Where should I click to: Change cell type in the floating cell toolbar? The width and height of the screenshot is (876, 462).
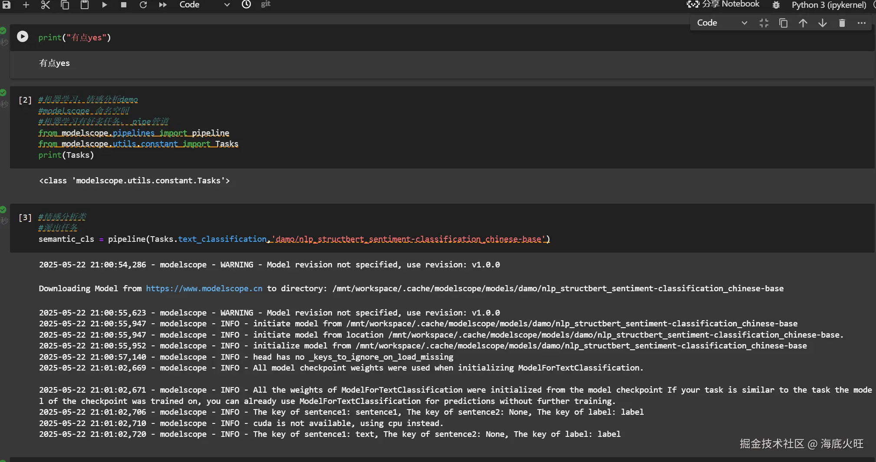click(721, 23)
